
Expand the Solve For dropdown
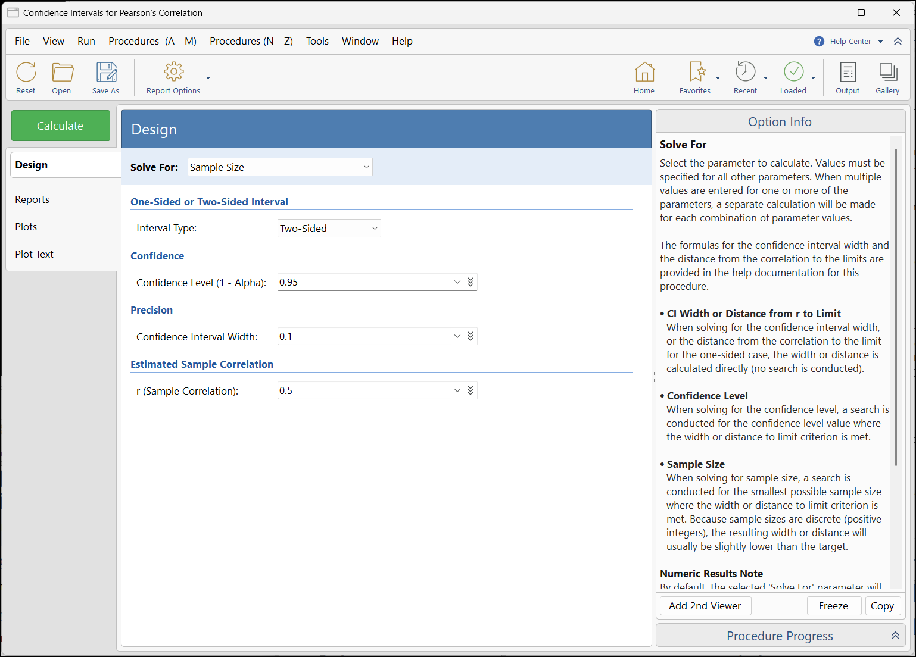click(366, 167)
